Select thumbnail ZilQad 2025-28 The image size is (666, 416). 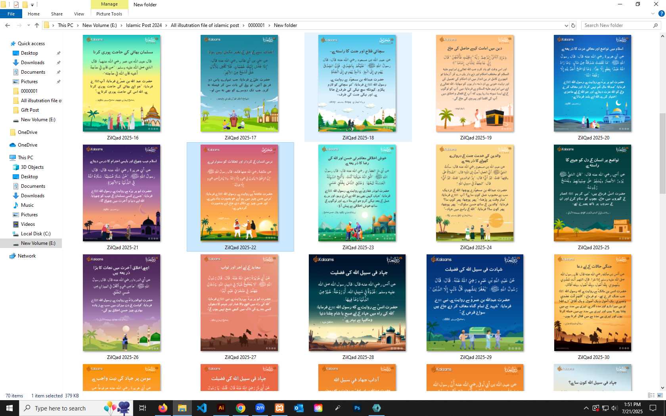357,303
